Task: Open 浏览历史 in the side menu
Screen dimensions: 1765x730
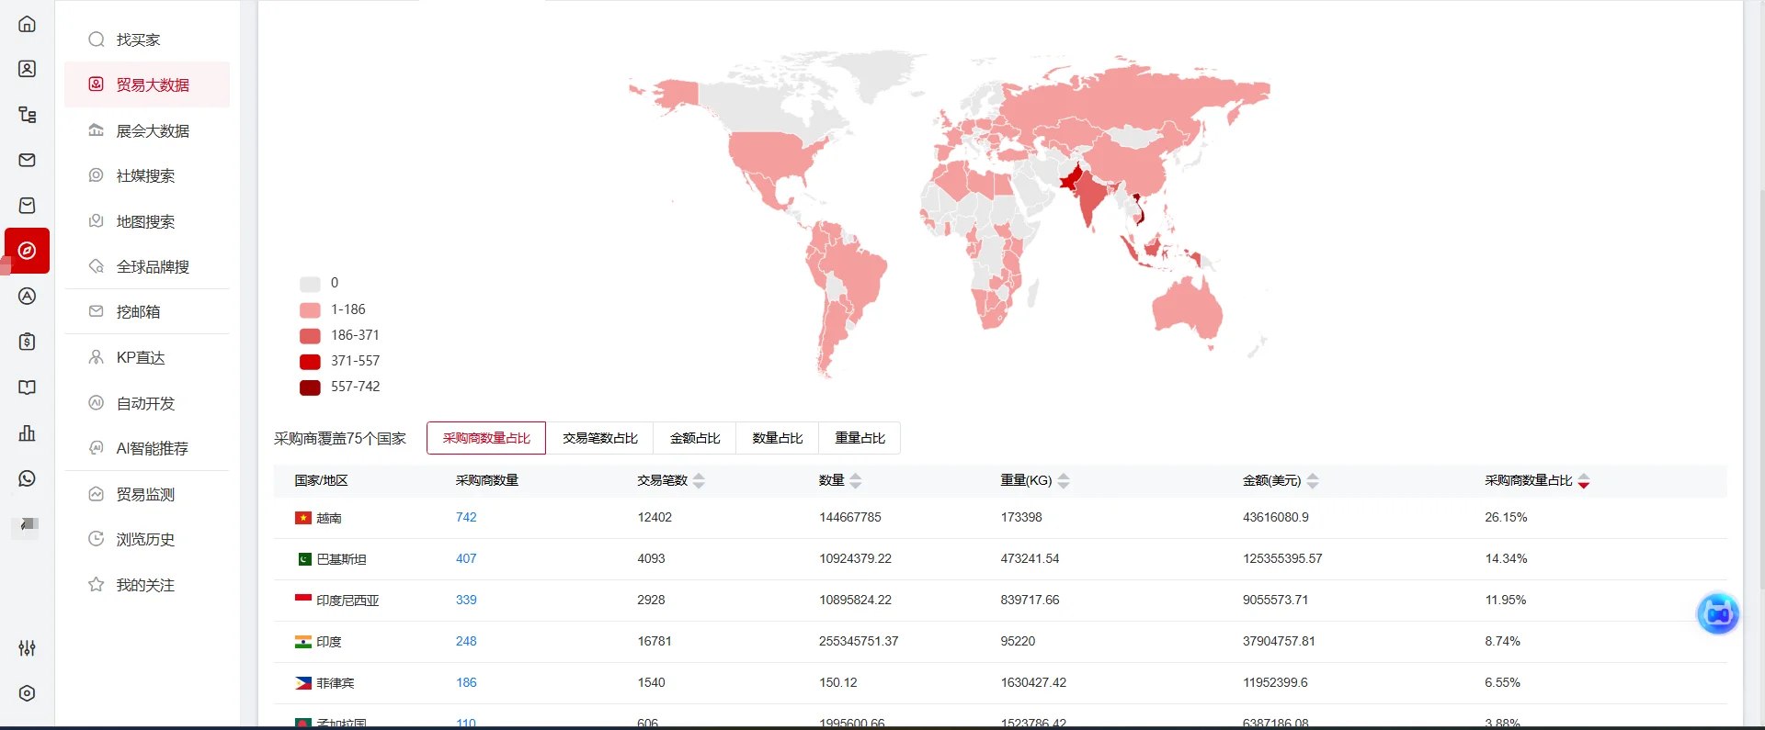Action: pyautogui.click(x=147, y=539)
